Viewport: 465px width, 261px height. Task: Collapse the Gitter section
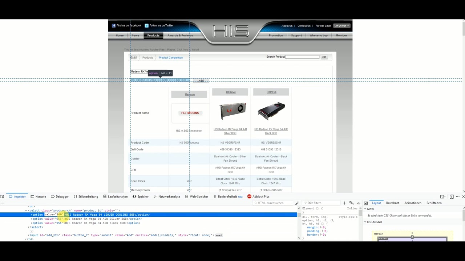(x=365, y=209)
